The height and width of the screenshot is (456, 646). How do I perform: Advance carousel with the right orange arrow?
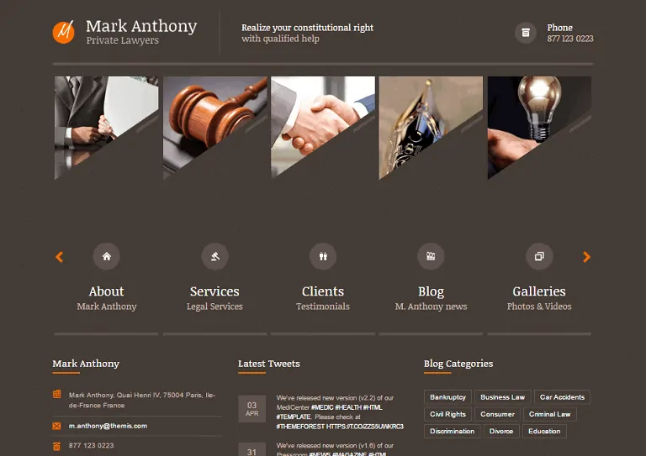click(586, 257)
